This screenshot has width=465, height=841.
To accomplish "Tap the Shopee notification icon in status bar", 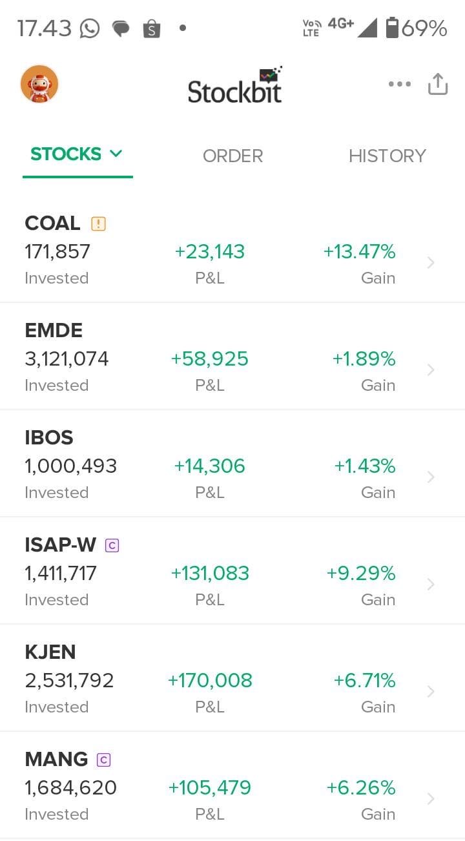I will tap(151, 28).
